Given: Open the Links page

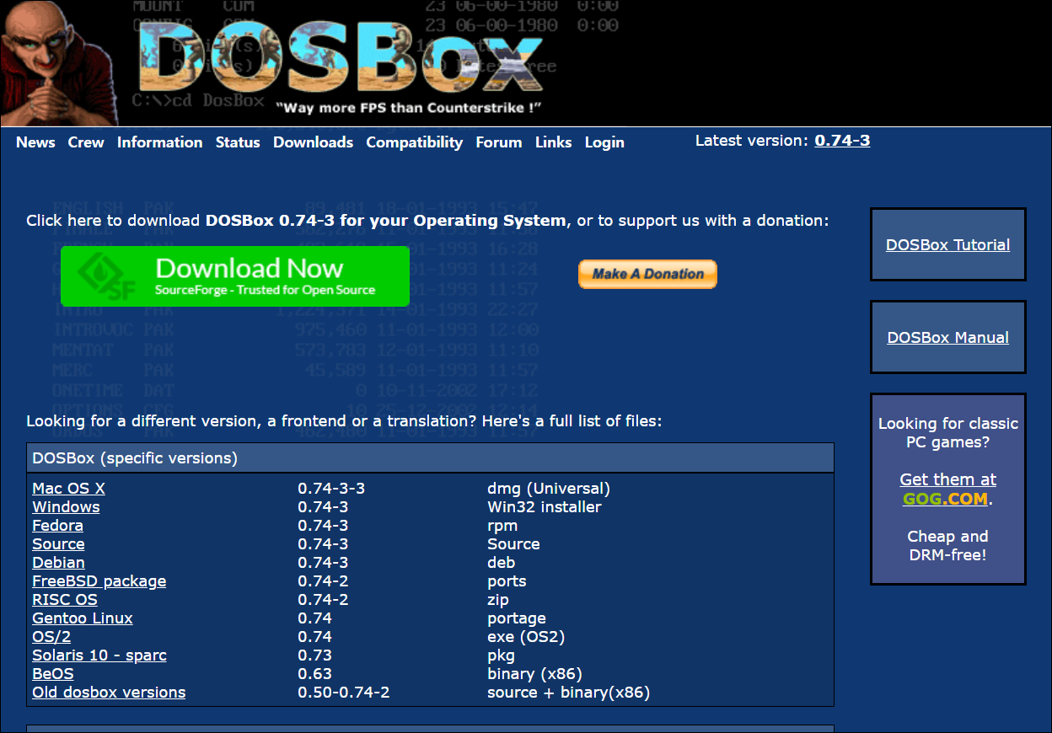Looking at the screenshot, I should pyautogui.click(x=554, y=142).
